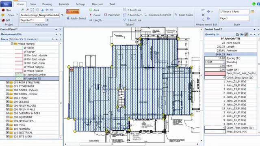
Task: Collapse Traces panel with the up caret
Action: pos(53,39)
